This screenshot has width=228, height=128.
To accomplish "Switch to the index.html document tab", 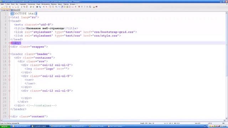I will pos(5,10).
